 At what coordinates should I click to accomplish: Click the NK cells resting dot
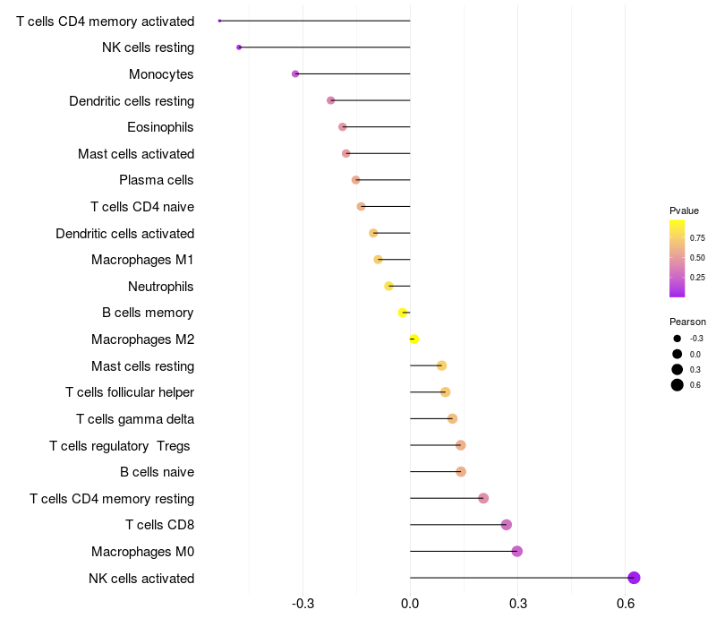[239, 47]
